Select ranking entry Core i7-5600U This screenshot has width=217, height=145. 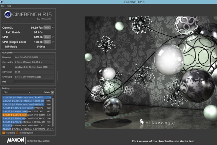(27, 125)
